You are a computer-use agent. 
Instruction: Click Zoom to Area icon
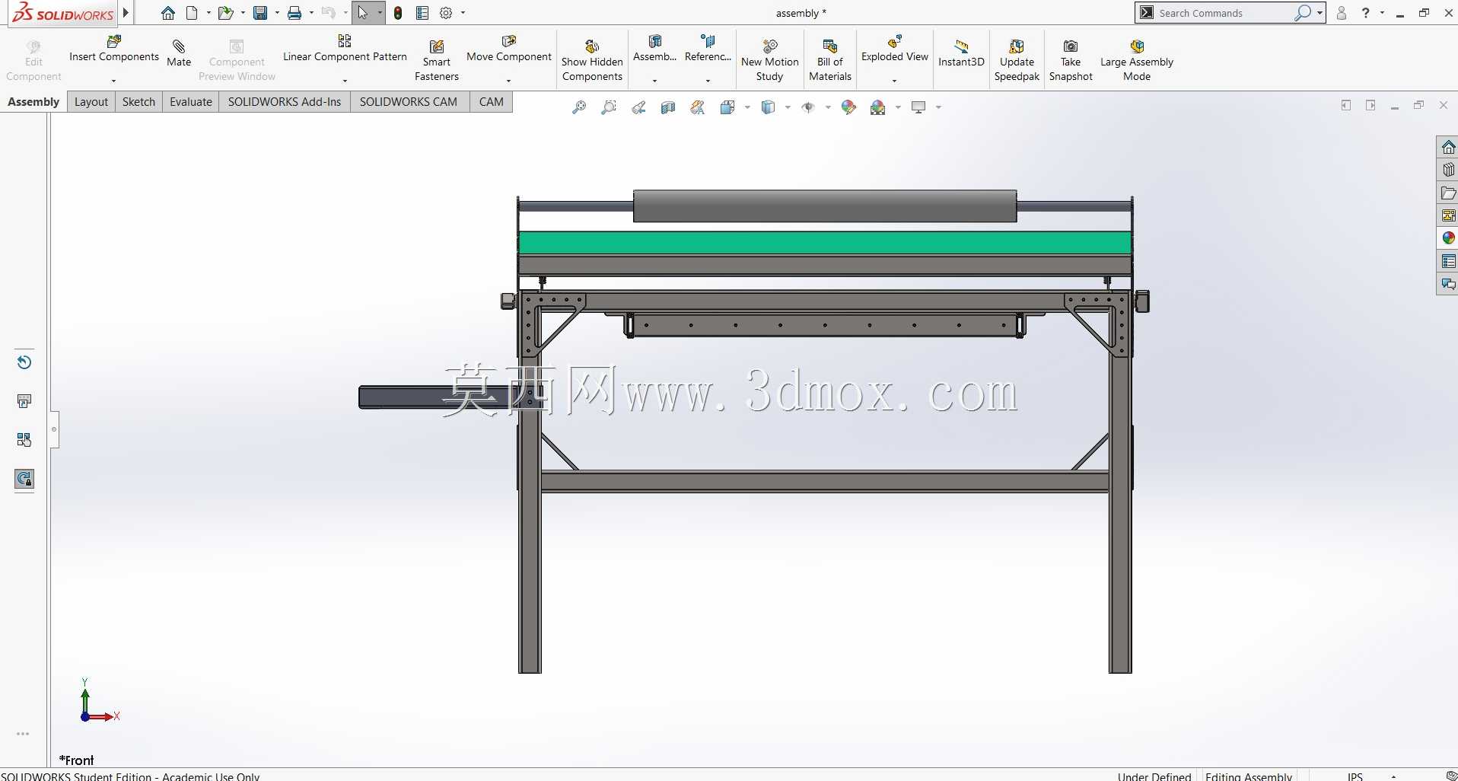[609, 107]
